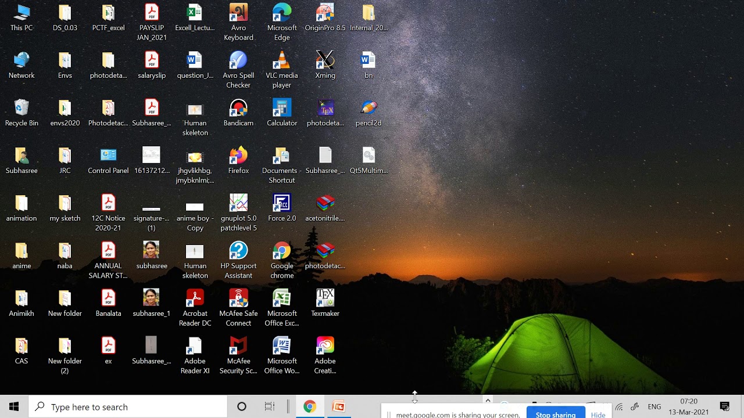Hide the screen sharing notification bar
The height and width of the screenshot is (418, 744).
(x=598, y=415)
